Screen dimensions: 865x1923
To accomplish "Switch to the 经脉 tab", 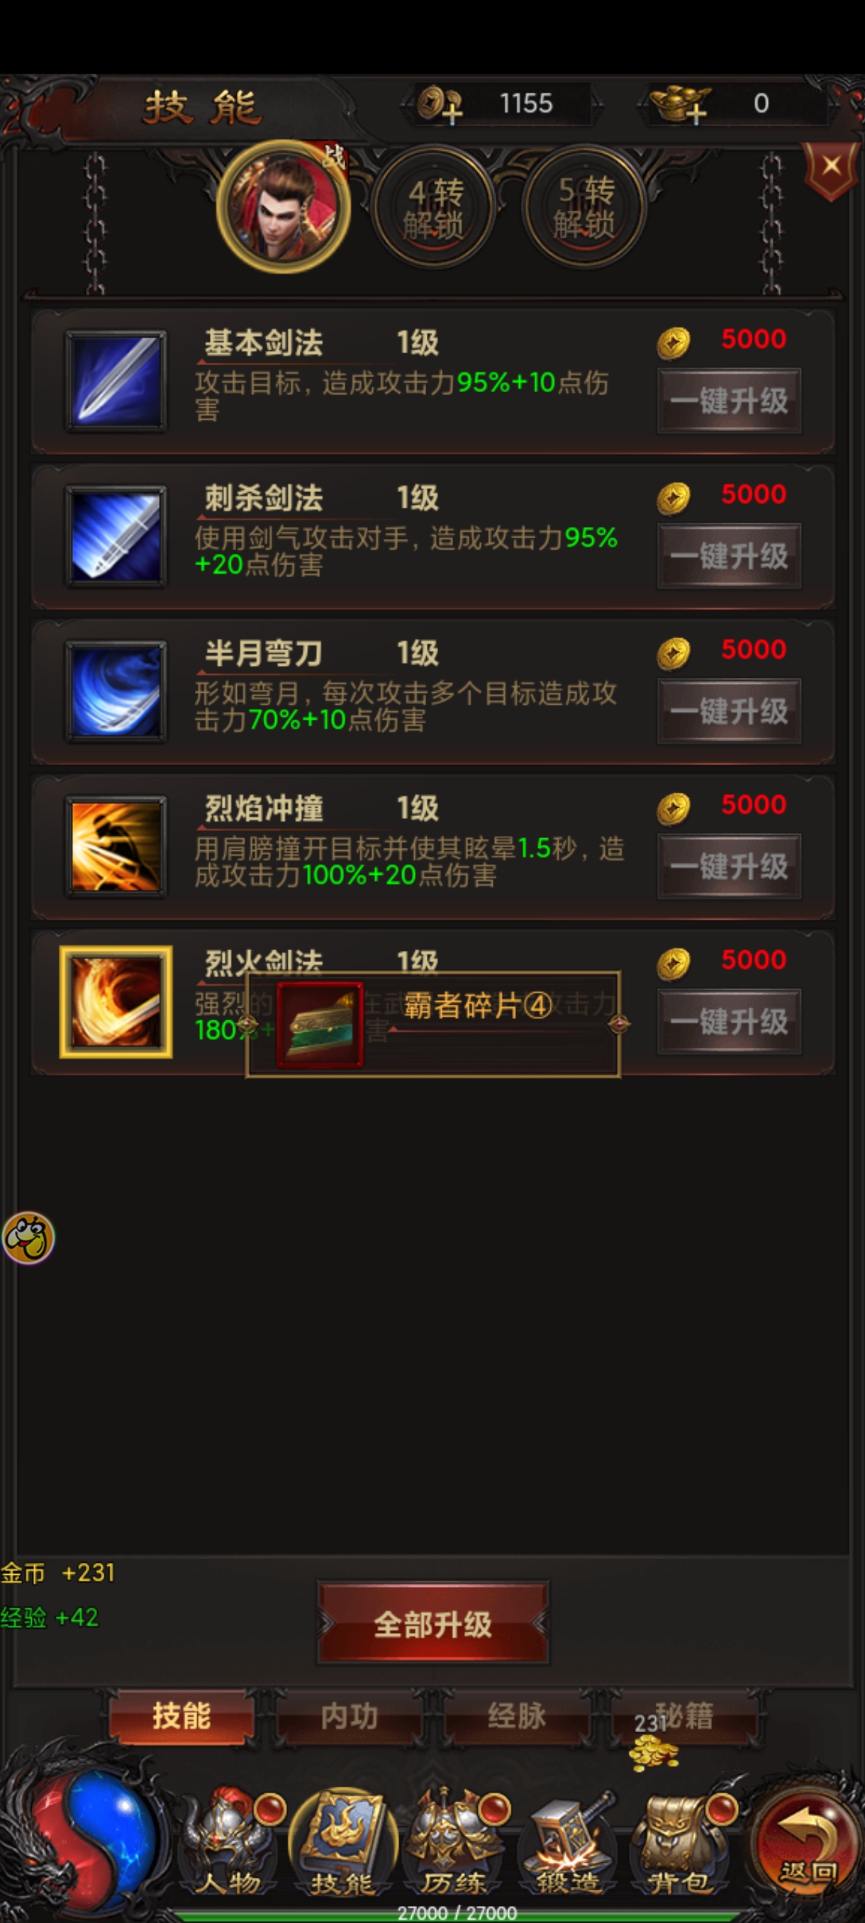I will click(x=516, y=1717).
